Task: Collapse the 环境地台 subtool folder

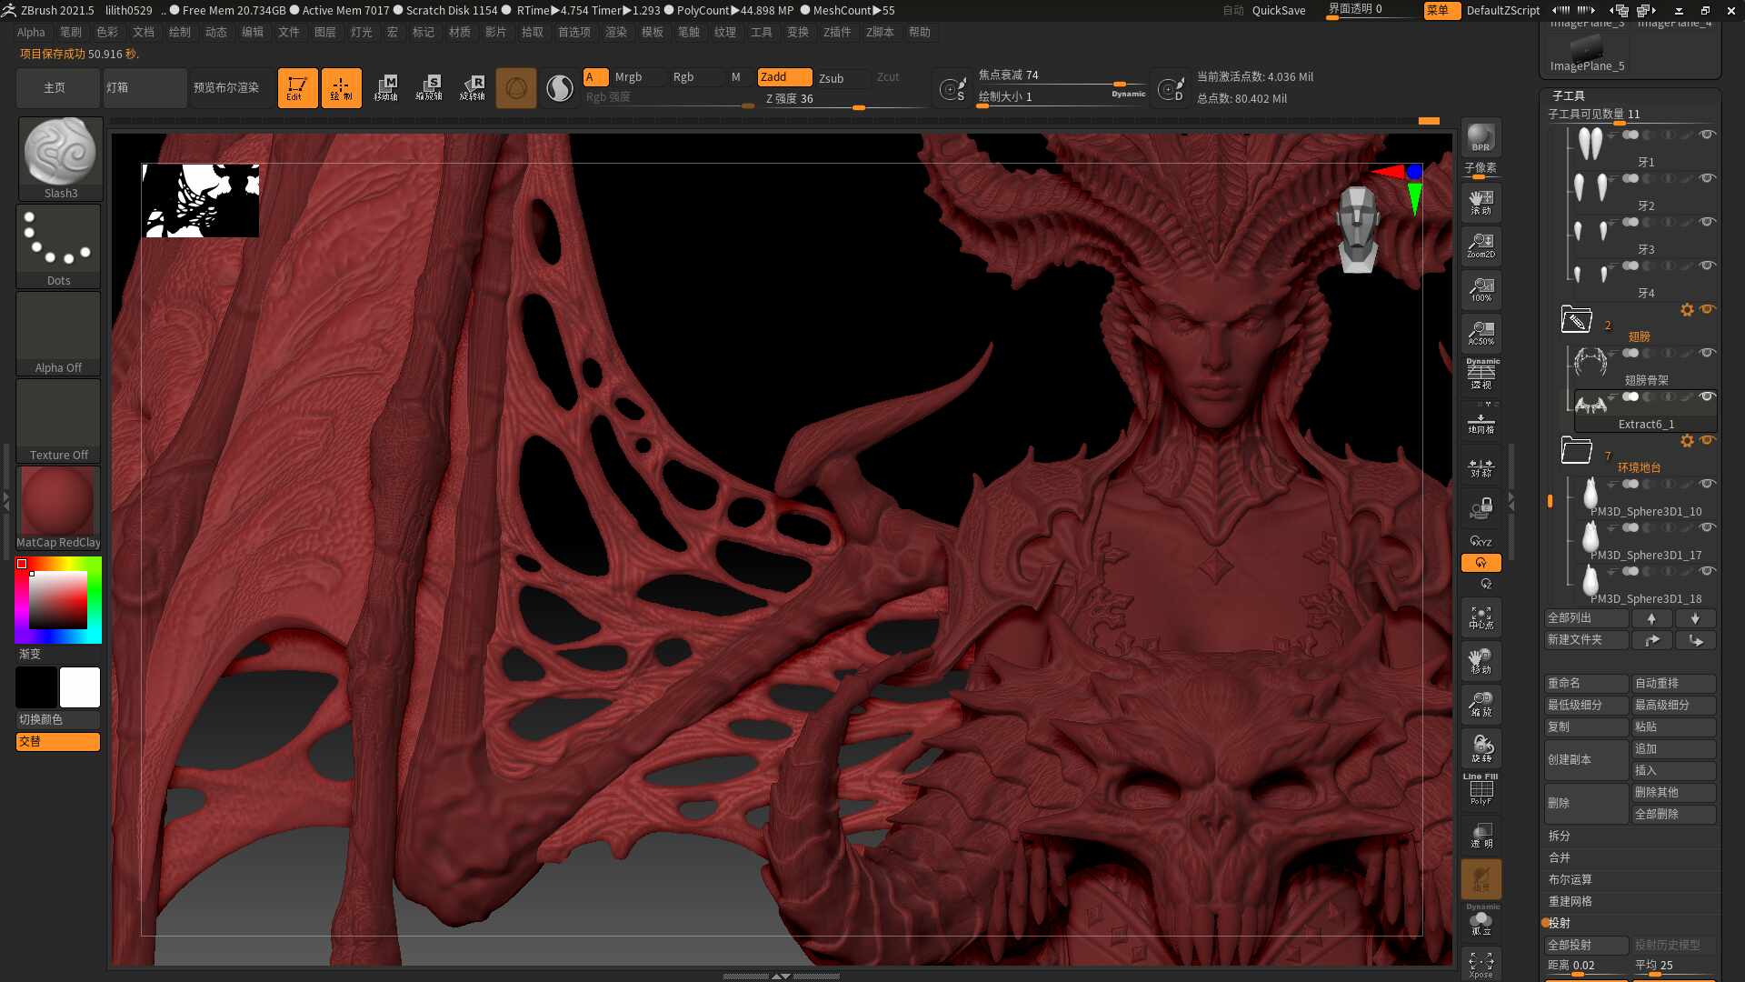Action: [x=1576, y=450]
